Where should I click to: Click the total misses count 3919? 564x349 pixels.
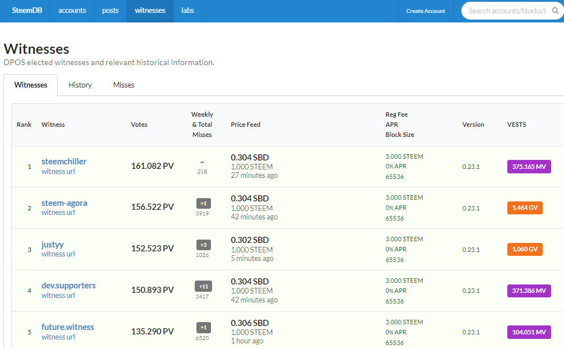[x=202, y=213]
